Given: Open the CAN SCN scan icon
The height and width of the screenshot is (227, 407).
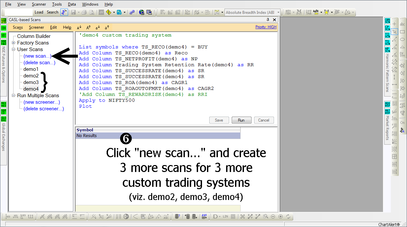Looking at the screenshot, I should (x=388, y=21).
